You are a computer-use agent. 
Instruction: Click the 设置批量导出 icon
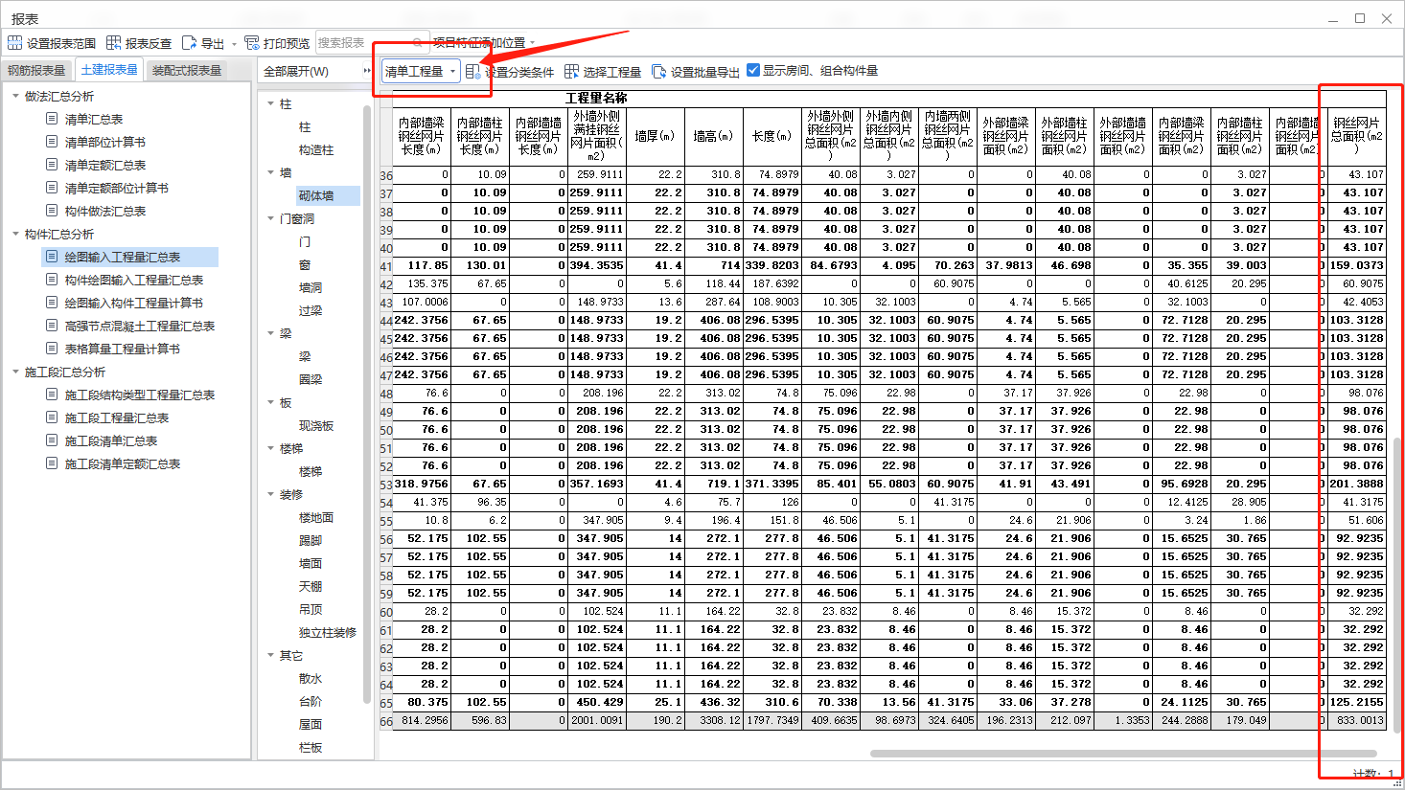[x=658, y=71]
